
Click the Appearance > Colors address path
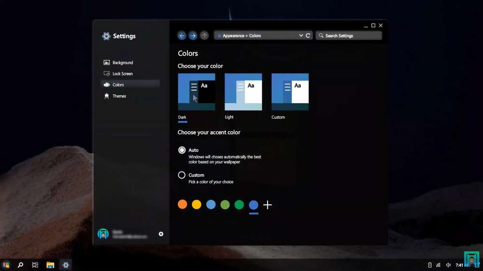[x=241, y=36]
